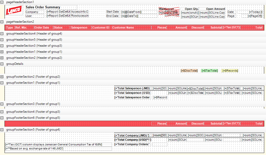266x155 pixels.
Task: Collapse pageHeaderSection2 section
Action: [2, 22]
